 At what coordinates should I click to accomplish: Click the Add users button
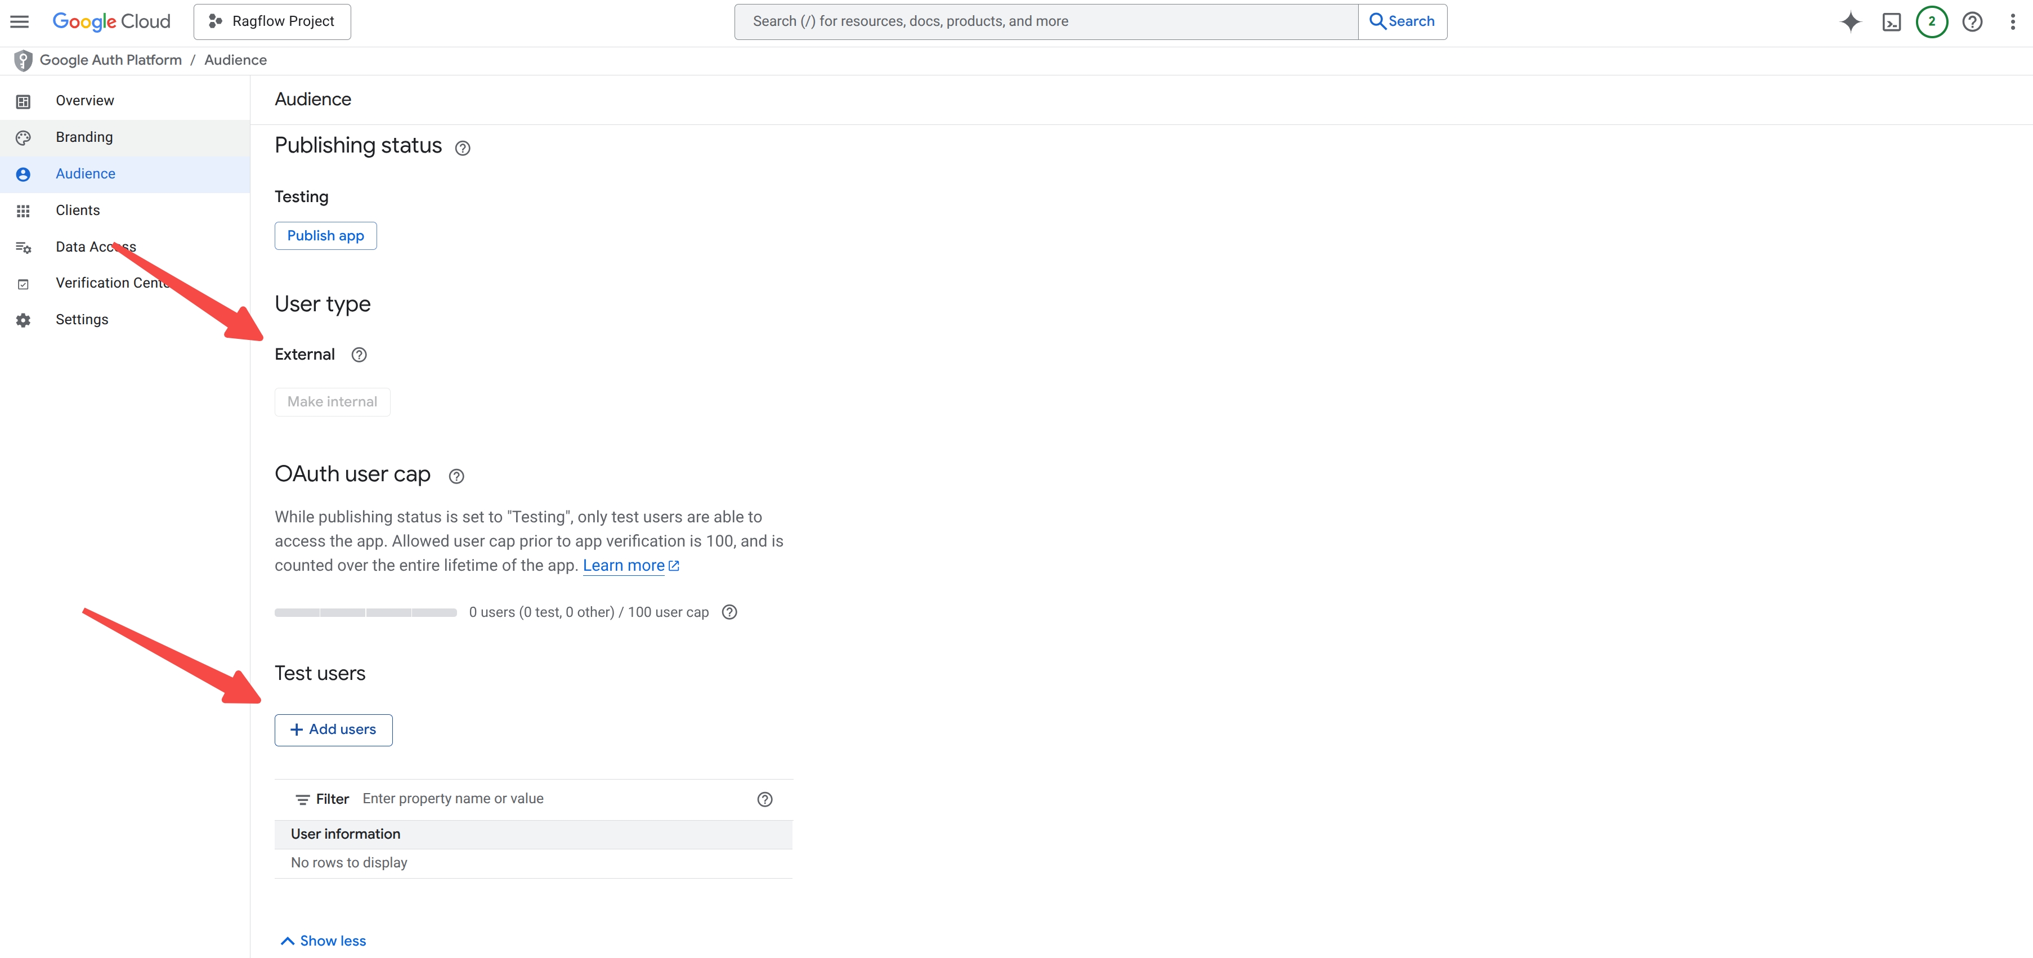point(333,730)
